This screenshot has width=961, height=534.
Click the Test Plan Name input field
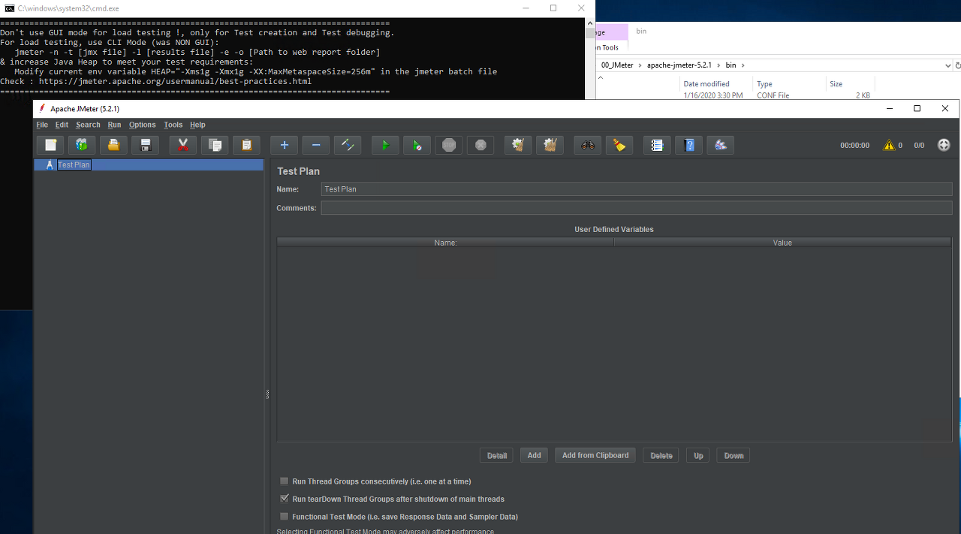point(636,189)
